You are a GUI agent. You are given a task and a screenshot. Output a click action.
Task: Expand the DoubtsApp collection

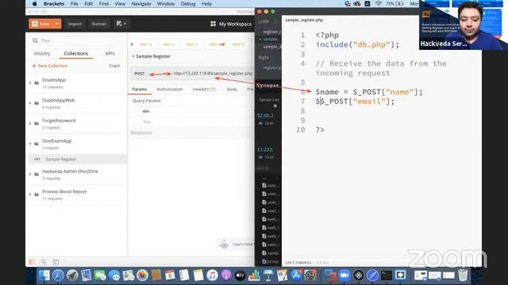pos(30,83)
